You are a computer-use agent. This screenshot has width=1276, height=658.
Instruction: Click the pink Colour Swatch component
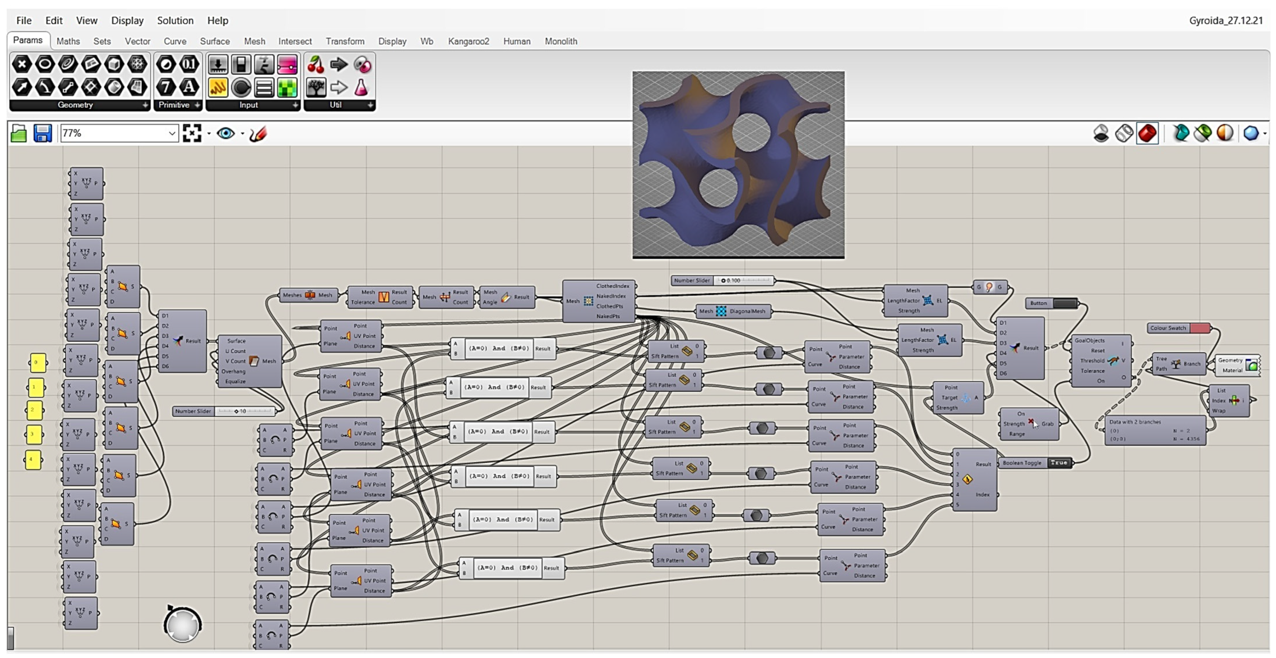(x=1199, y=328)
